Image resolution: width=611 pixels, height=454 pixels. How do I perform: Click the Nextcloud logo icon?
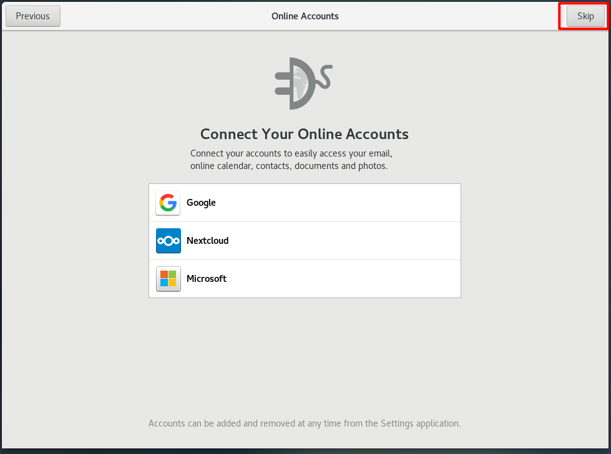pos(168,241)
